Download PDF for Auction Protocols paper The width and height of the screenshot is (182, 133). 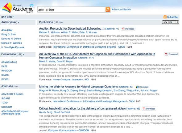[128, 29]
